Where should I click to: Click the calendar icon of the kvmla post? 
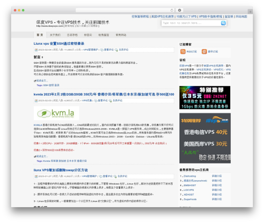[36, 101]
